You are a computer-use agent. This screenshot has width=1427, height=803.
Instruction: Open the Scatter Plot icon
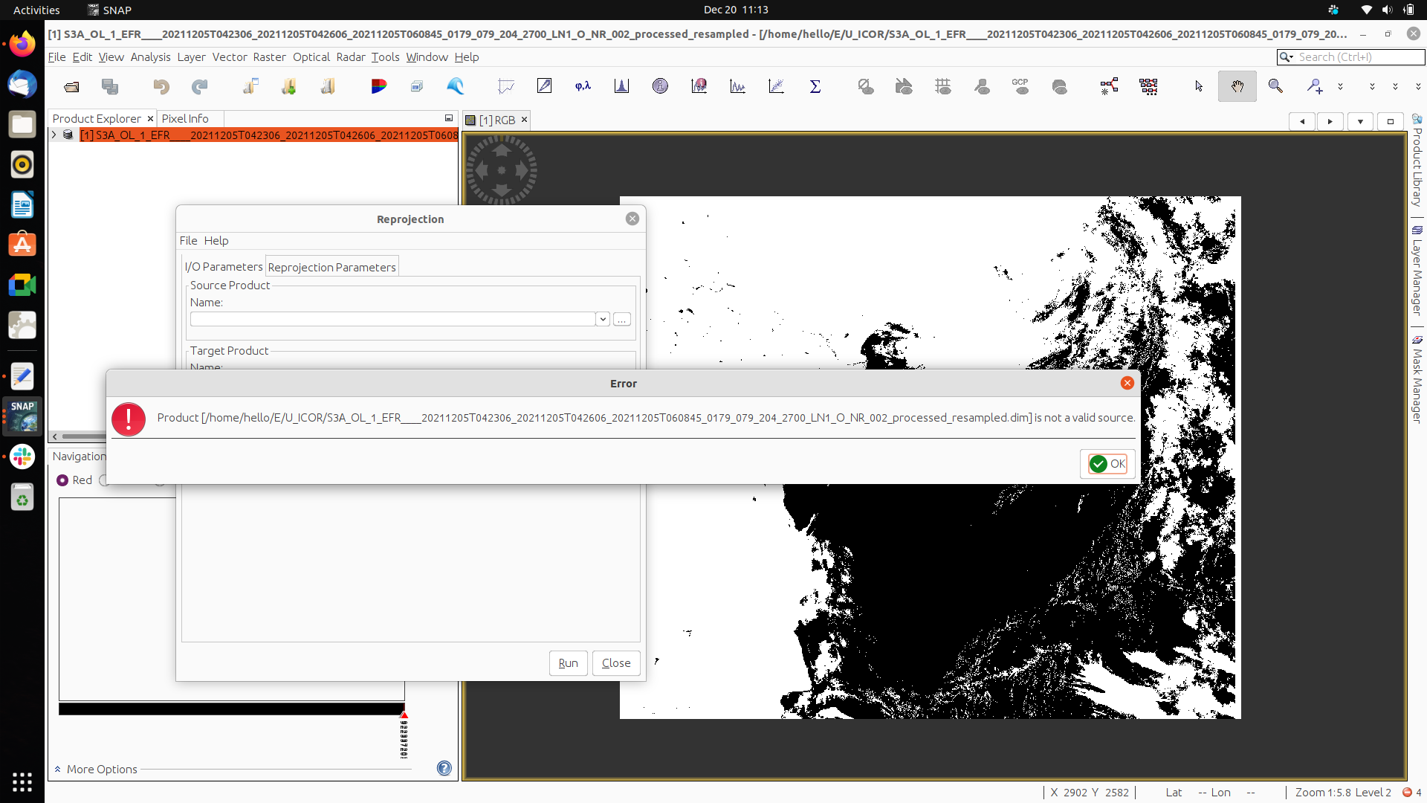[776, 87]
